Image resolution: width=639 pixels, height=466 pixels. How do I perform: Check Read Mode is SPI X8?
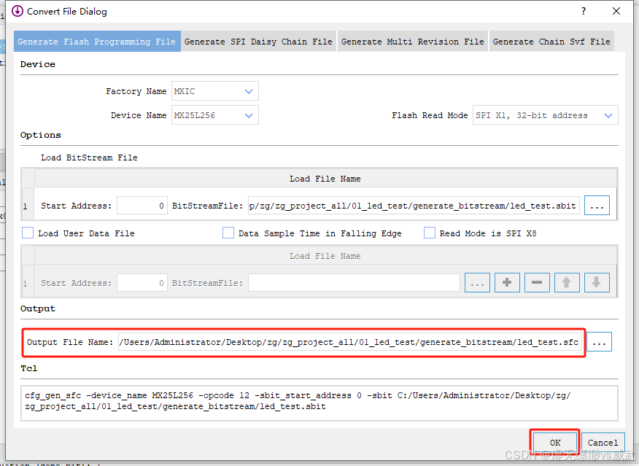pyautogui.click(x=430, y=233)
